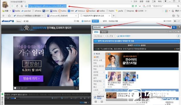181x105 pixels.
Task: Open the browser extensions grid icon
Action: pyautogui.click(x=166, y=11)
